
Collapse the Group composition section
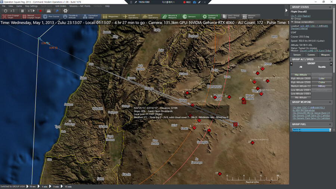292,22
